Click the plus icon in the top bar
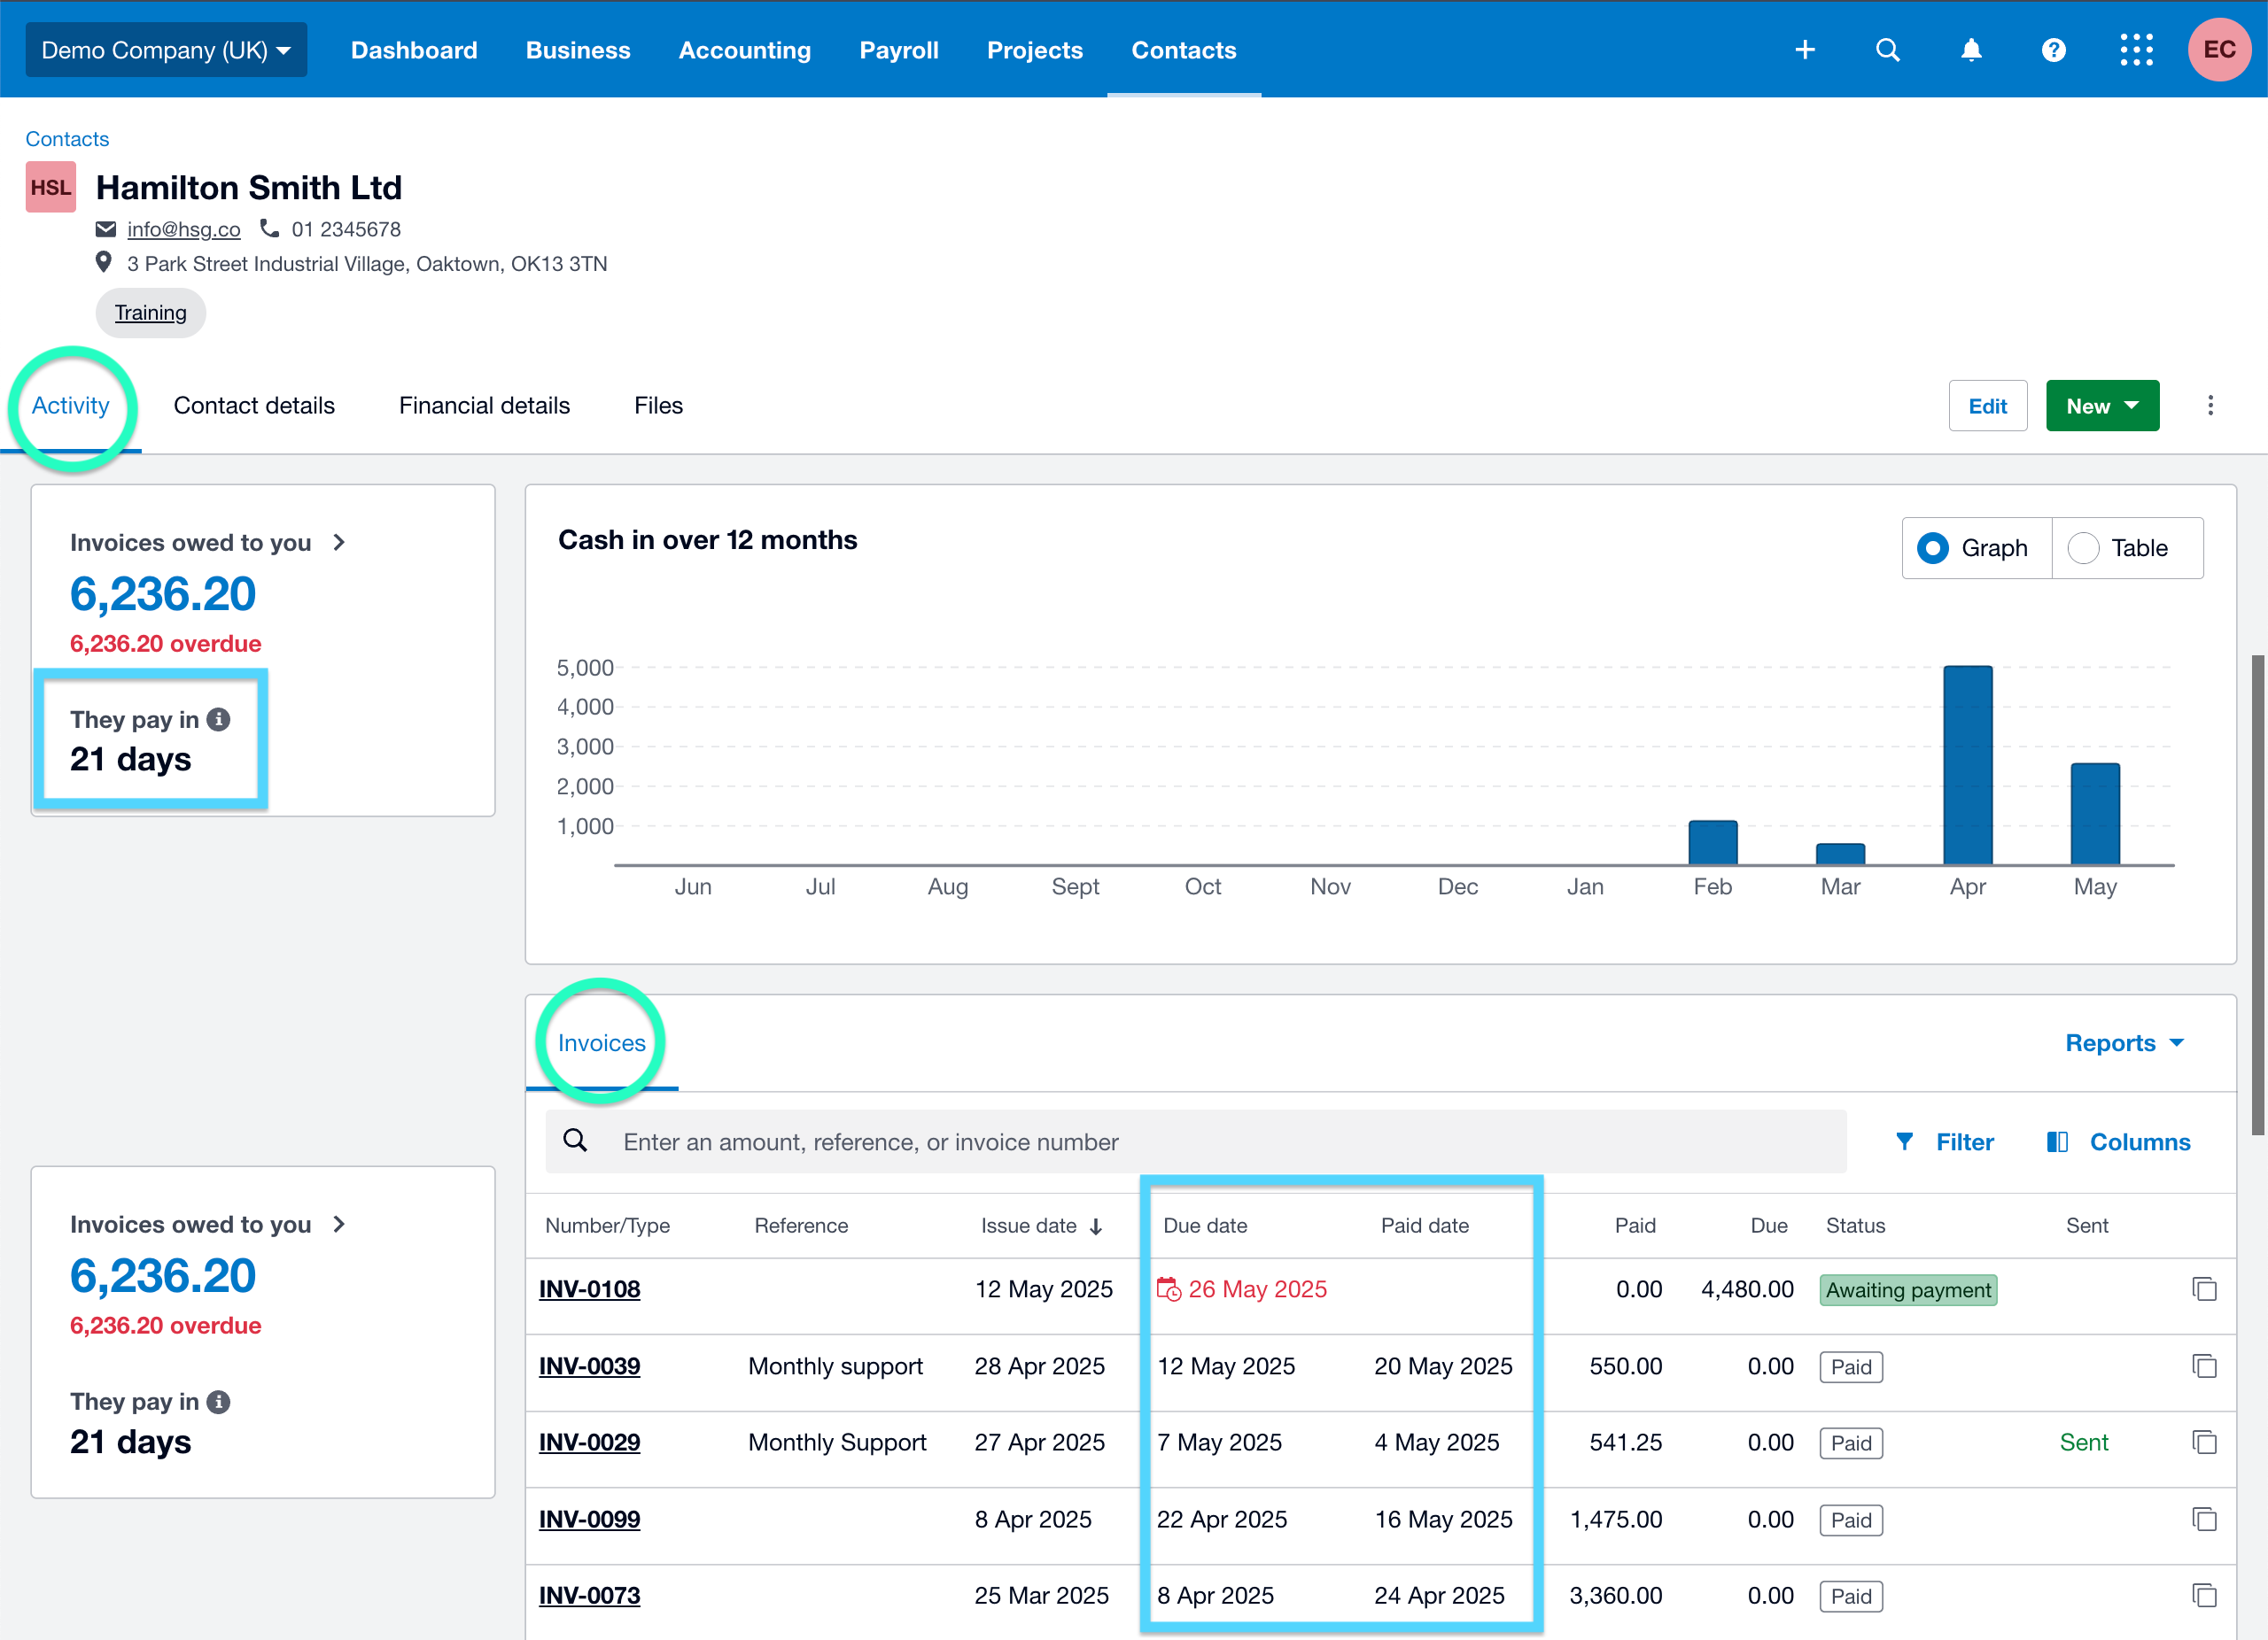Screen dimensions: 2268x1640 pyautogui.click(x=1805, y=50)
